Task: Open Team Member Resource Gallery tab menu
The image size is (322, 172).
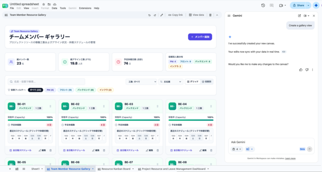Action: click(x=93, y=169)
